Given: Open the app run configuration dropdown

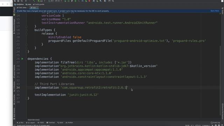Looking at the screenshot, I should (x=41, y=1).
